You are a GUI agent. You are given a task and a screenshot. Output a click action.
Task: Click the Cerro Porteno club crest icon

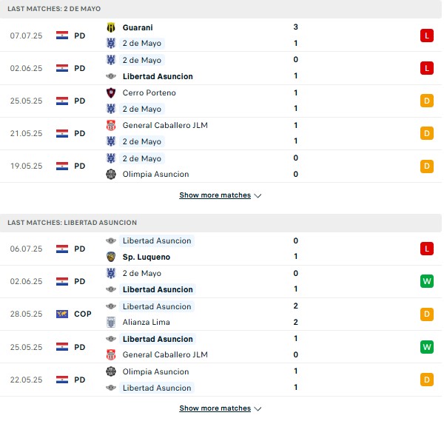[111, 92]
